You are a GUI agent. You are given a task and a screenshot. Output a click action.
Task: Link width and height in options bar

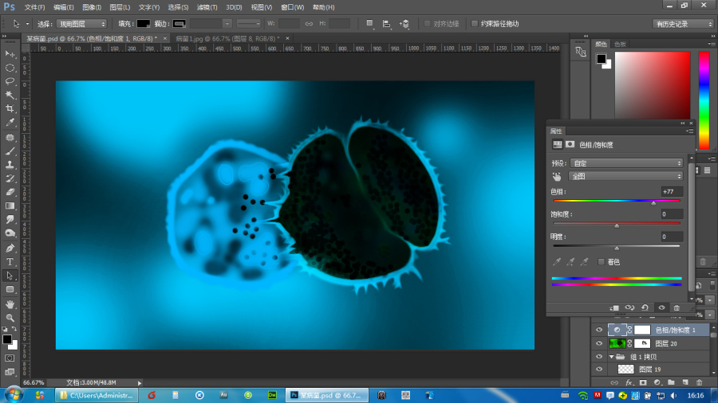click(309, 24)
